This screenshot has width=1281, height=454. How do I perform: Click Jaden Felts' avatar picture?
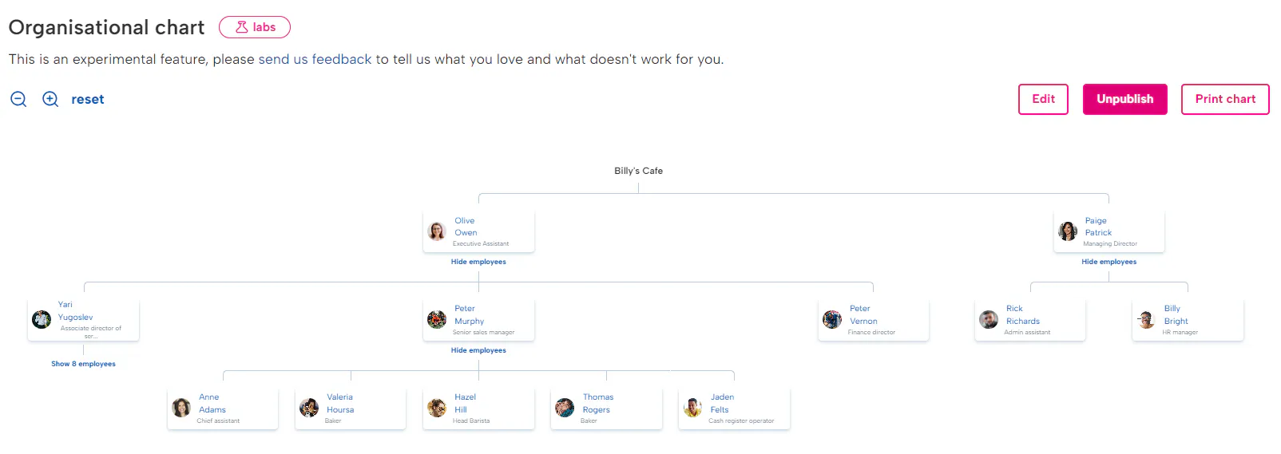tap(692, 408)
